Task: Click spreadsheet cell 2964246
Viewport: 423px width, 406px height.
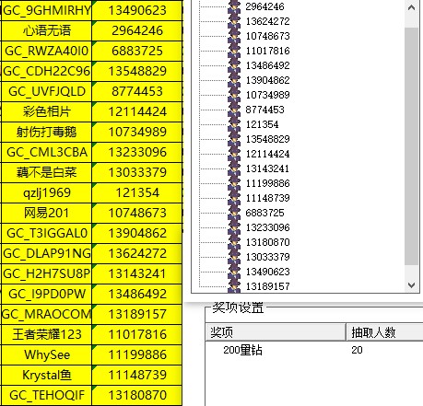Action: click(137, 30)
